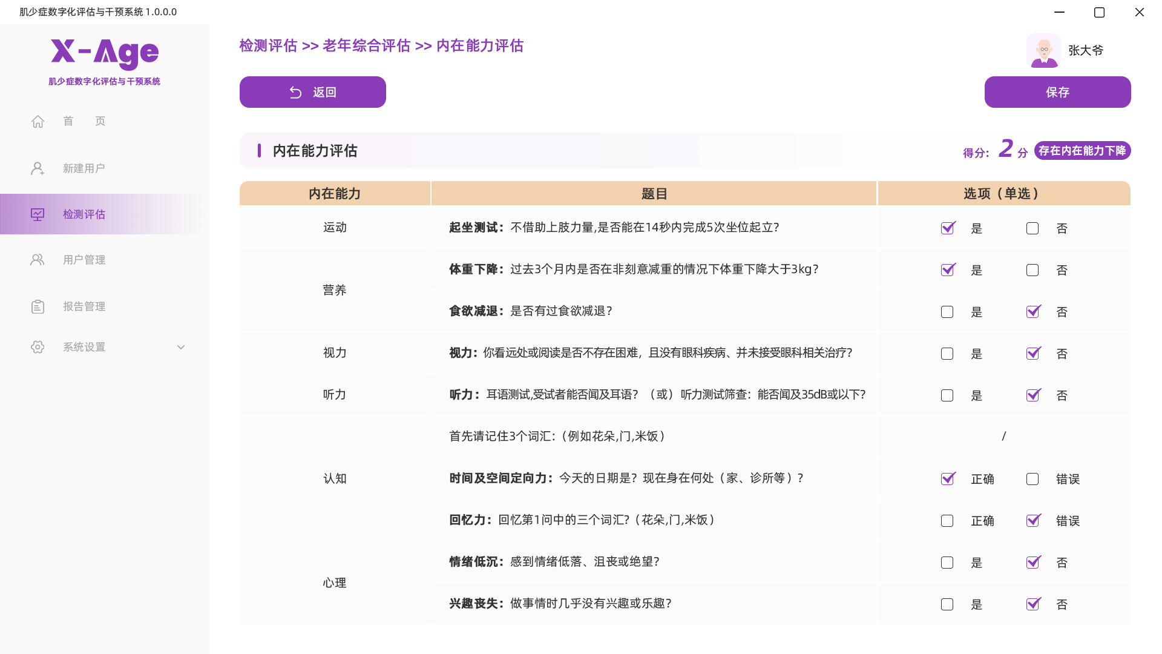Viewport: 1162px width, 654px height.
Task: Click the 用户管理 users icon
Action: pyautogui.click(x=38, y=259)
